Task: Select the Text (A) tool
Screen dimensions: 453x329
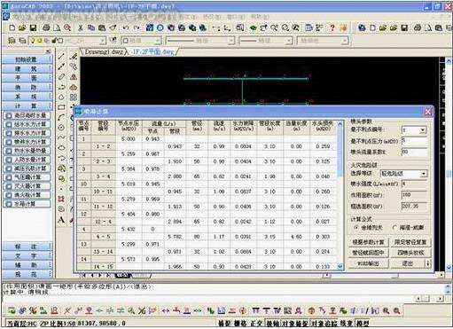Action: tap(61, 220)
